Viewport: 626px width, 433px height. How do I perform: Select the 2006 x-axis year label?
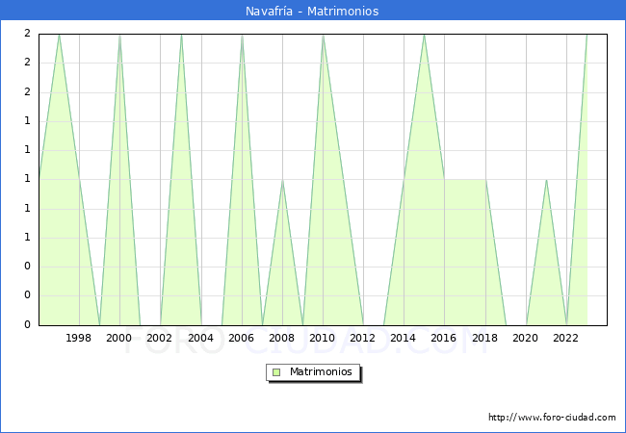coord(241,338)
